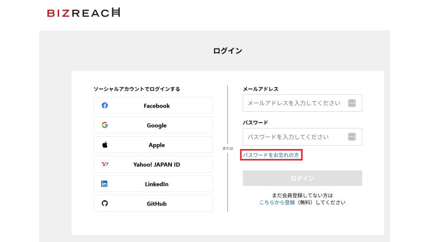
Task: Focus the メールアドレス input field
Action: (302, 103)
